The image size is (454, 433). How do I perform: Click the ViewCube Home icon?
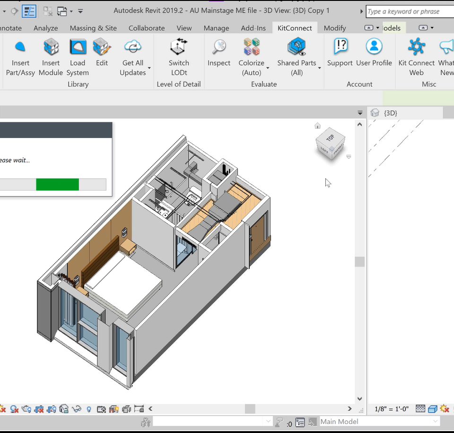318,126
